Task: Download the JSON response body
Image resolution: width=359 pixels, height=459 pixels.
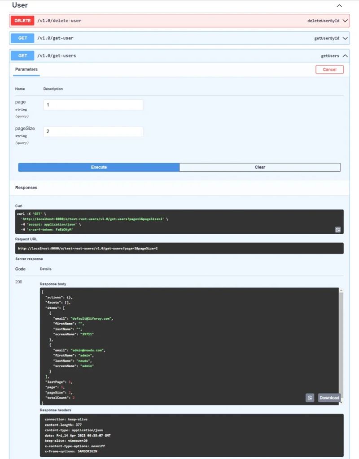Action: coord(329,398)
